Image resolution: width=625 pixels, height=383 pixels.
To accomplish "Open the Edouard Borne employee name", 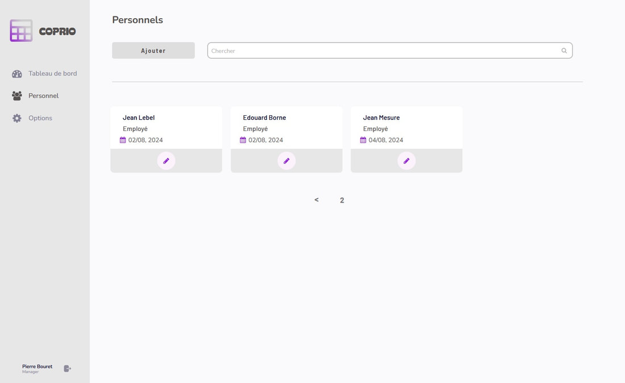I will [x=264, y=117].
